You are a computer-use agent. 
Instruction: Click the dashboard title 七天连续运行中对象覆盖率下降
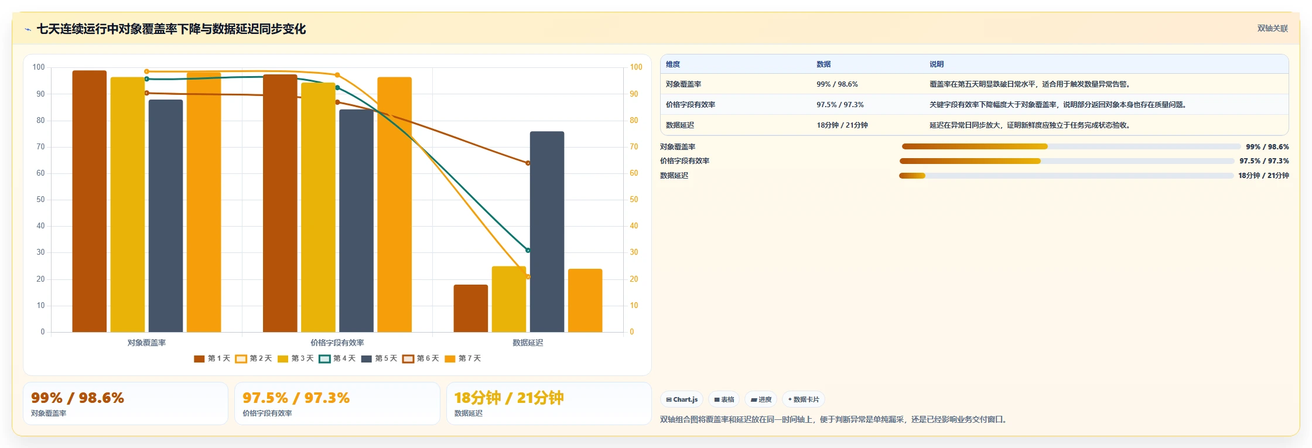point(171,29)
